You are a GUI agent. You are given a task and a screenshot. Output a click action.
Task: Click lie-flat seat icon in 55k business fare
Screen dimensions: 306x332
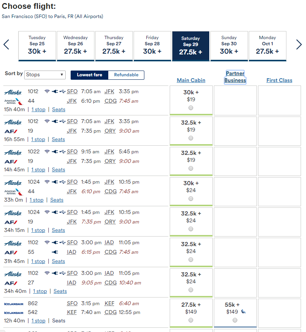pyautogui.click(x=243, y=311)
